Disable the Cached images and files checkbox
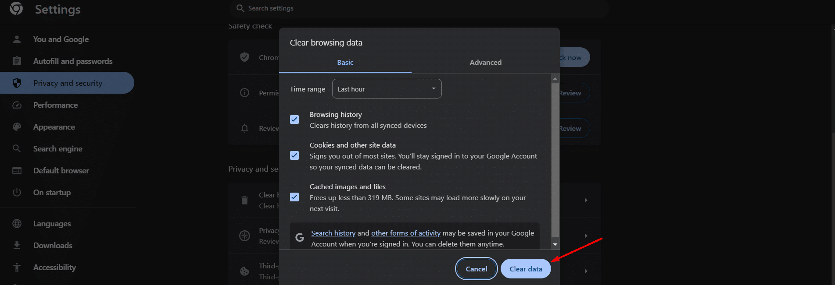 coord(294,197)
